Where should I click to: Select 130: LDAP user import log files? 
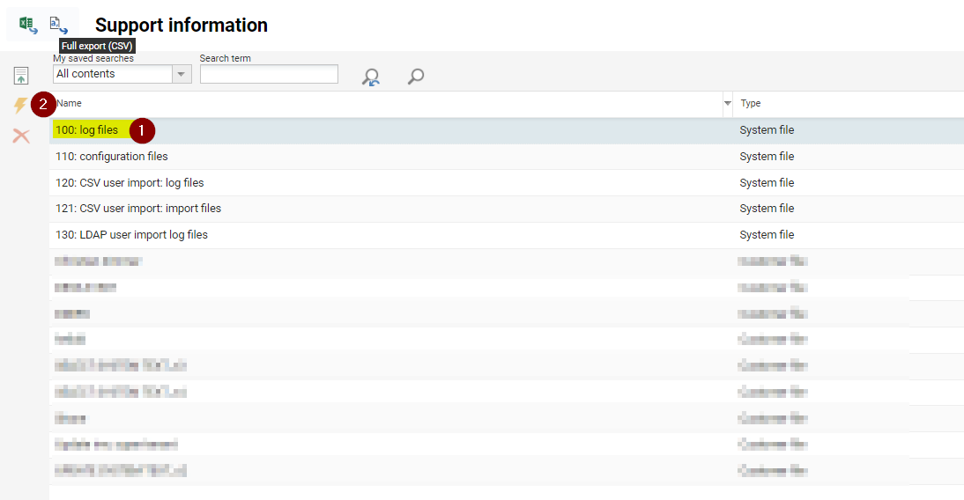pyautogui.click(x=131, y=235)
